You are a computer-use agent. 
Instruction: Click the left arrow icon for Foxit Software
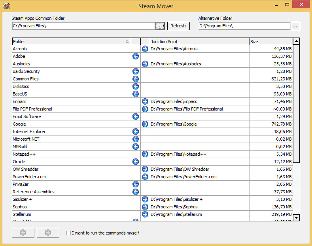pos(136,116)
